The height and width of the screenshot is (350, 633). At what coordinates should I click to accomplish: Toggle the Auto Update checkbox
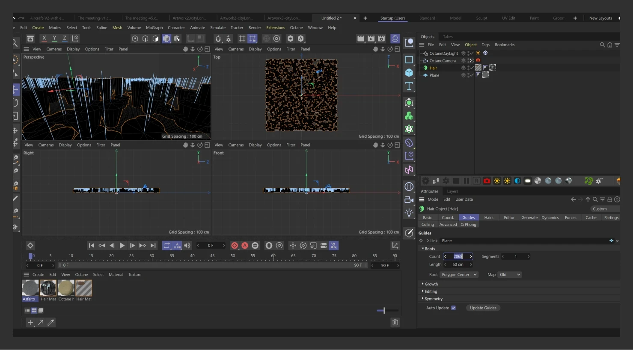coord(454,308)
